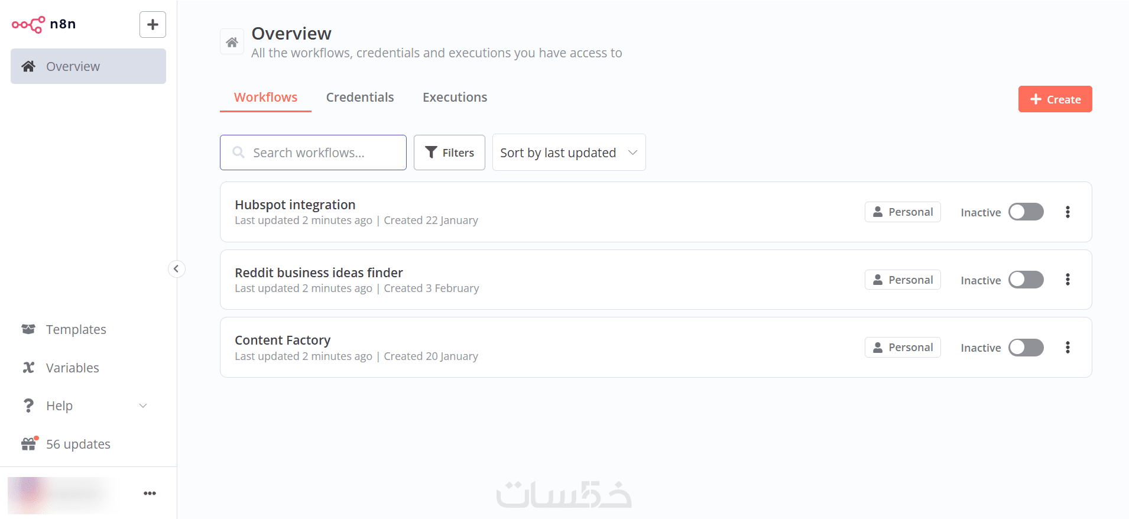1129x519 pixels.
Task: Open the user options ellipsis in sidebar
Action: 150,493
